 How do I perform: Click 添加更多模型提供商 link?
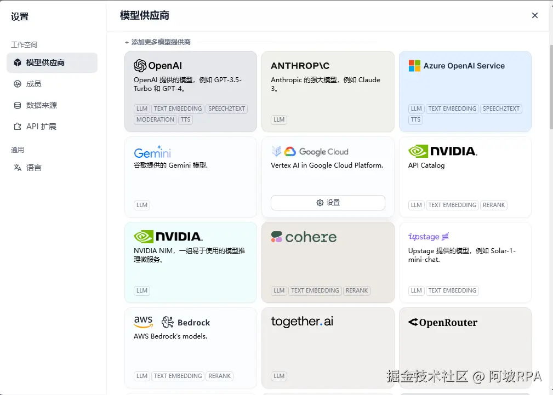tap(157, 42)
